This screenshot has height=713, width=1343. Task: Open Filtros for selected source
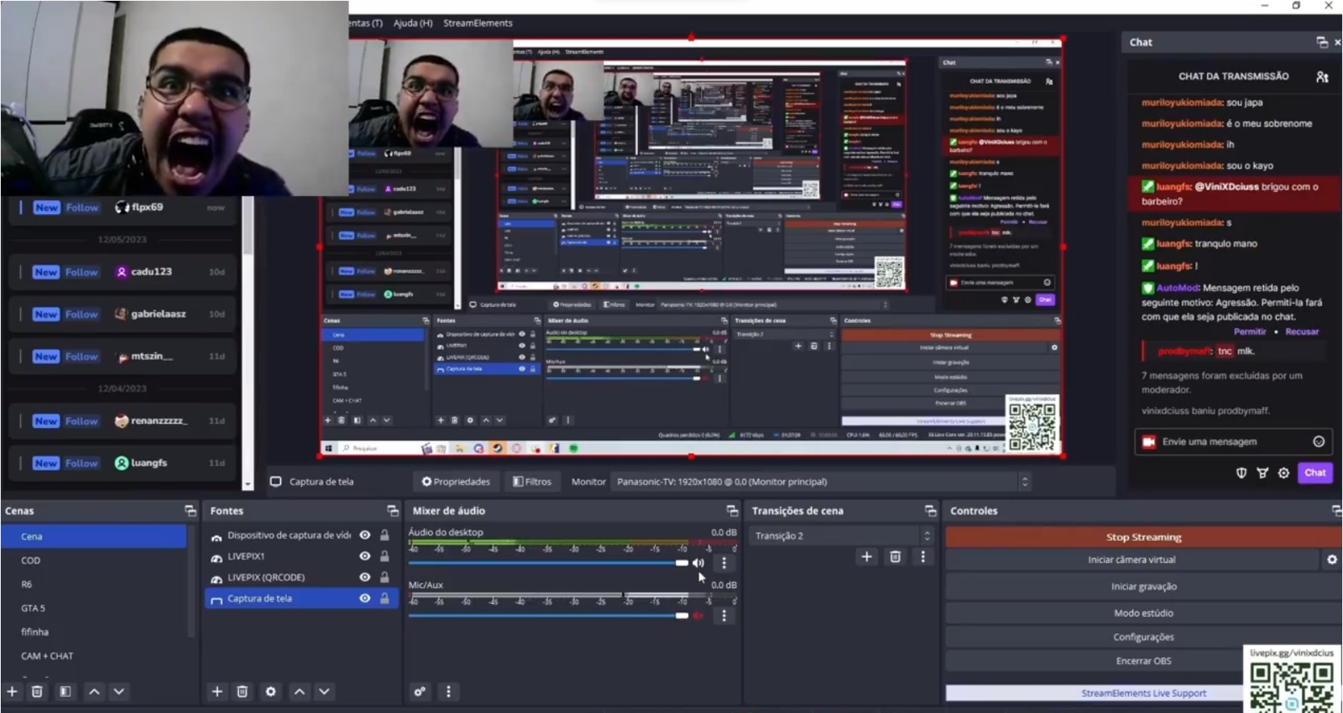coord(532,481)
